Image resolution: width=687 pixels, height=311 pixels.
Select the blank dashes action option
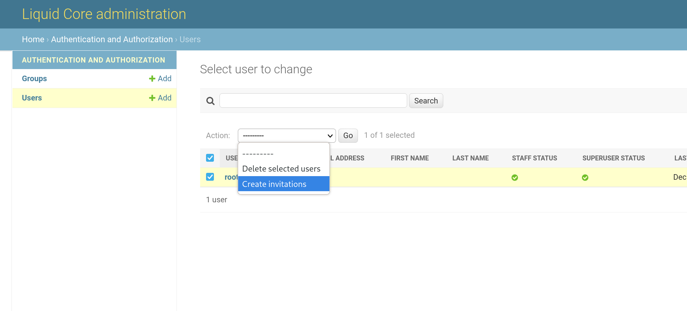[x=258, y=154]
